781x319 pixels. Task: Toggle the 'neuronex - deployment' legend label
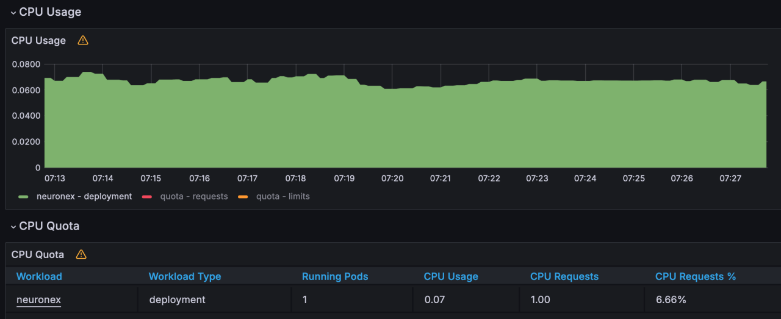point(84,197)
